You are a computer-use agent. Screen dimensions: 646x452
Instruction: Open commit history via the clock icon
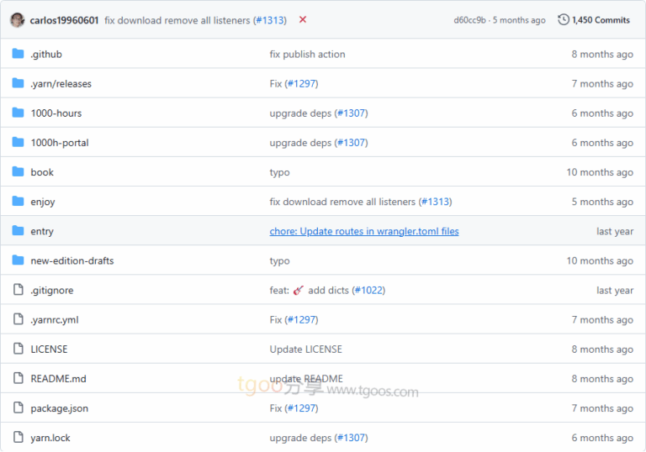tap(563, 20)
